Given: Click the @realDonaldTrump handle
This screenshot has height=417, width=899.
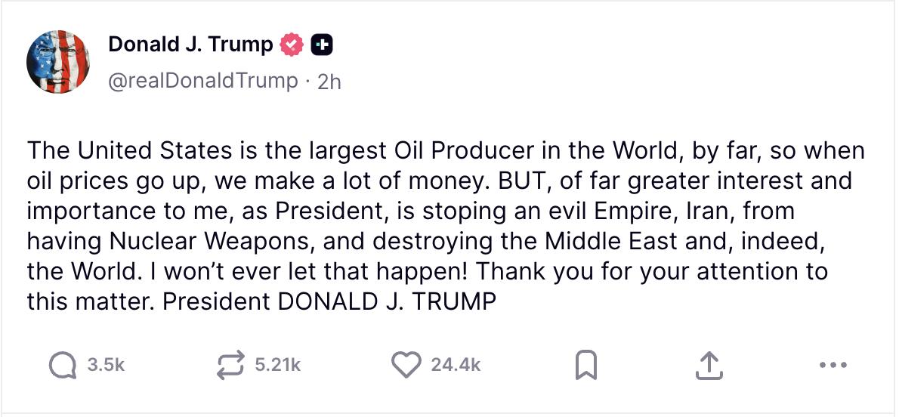Looking at the screenshot, I should click(203, 81).
